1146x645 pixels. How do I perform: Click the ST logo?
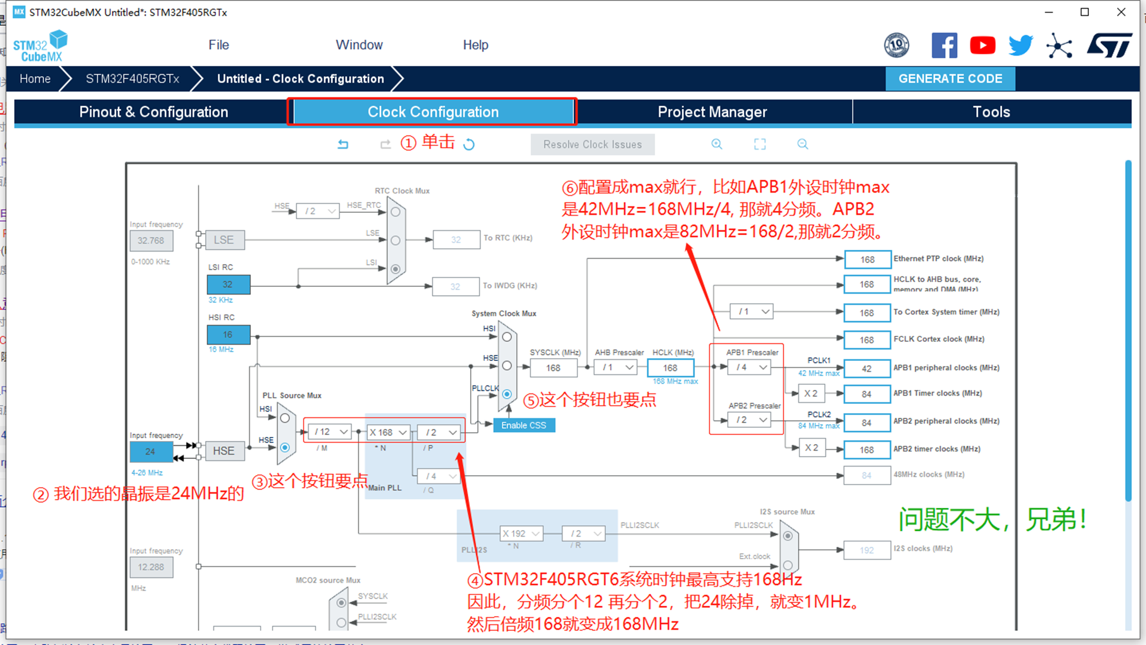point(1110,45)
